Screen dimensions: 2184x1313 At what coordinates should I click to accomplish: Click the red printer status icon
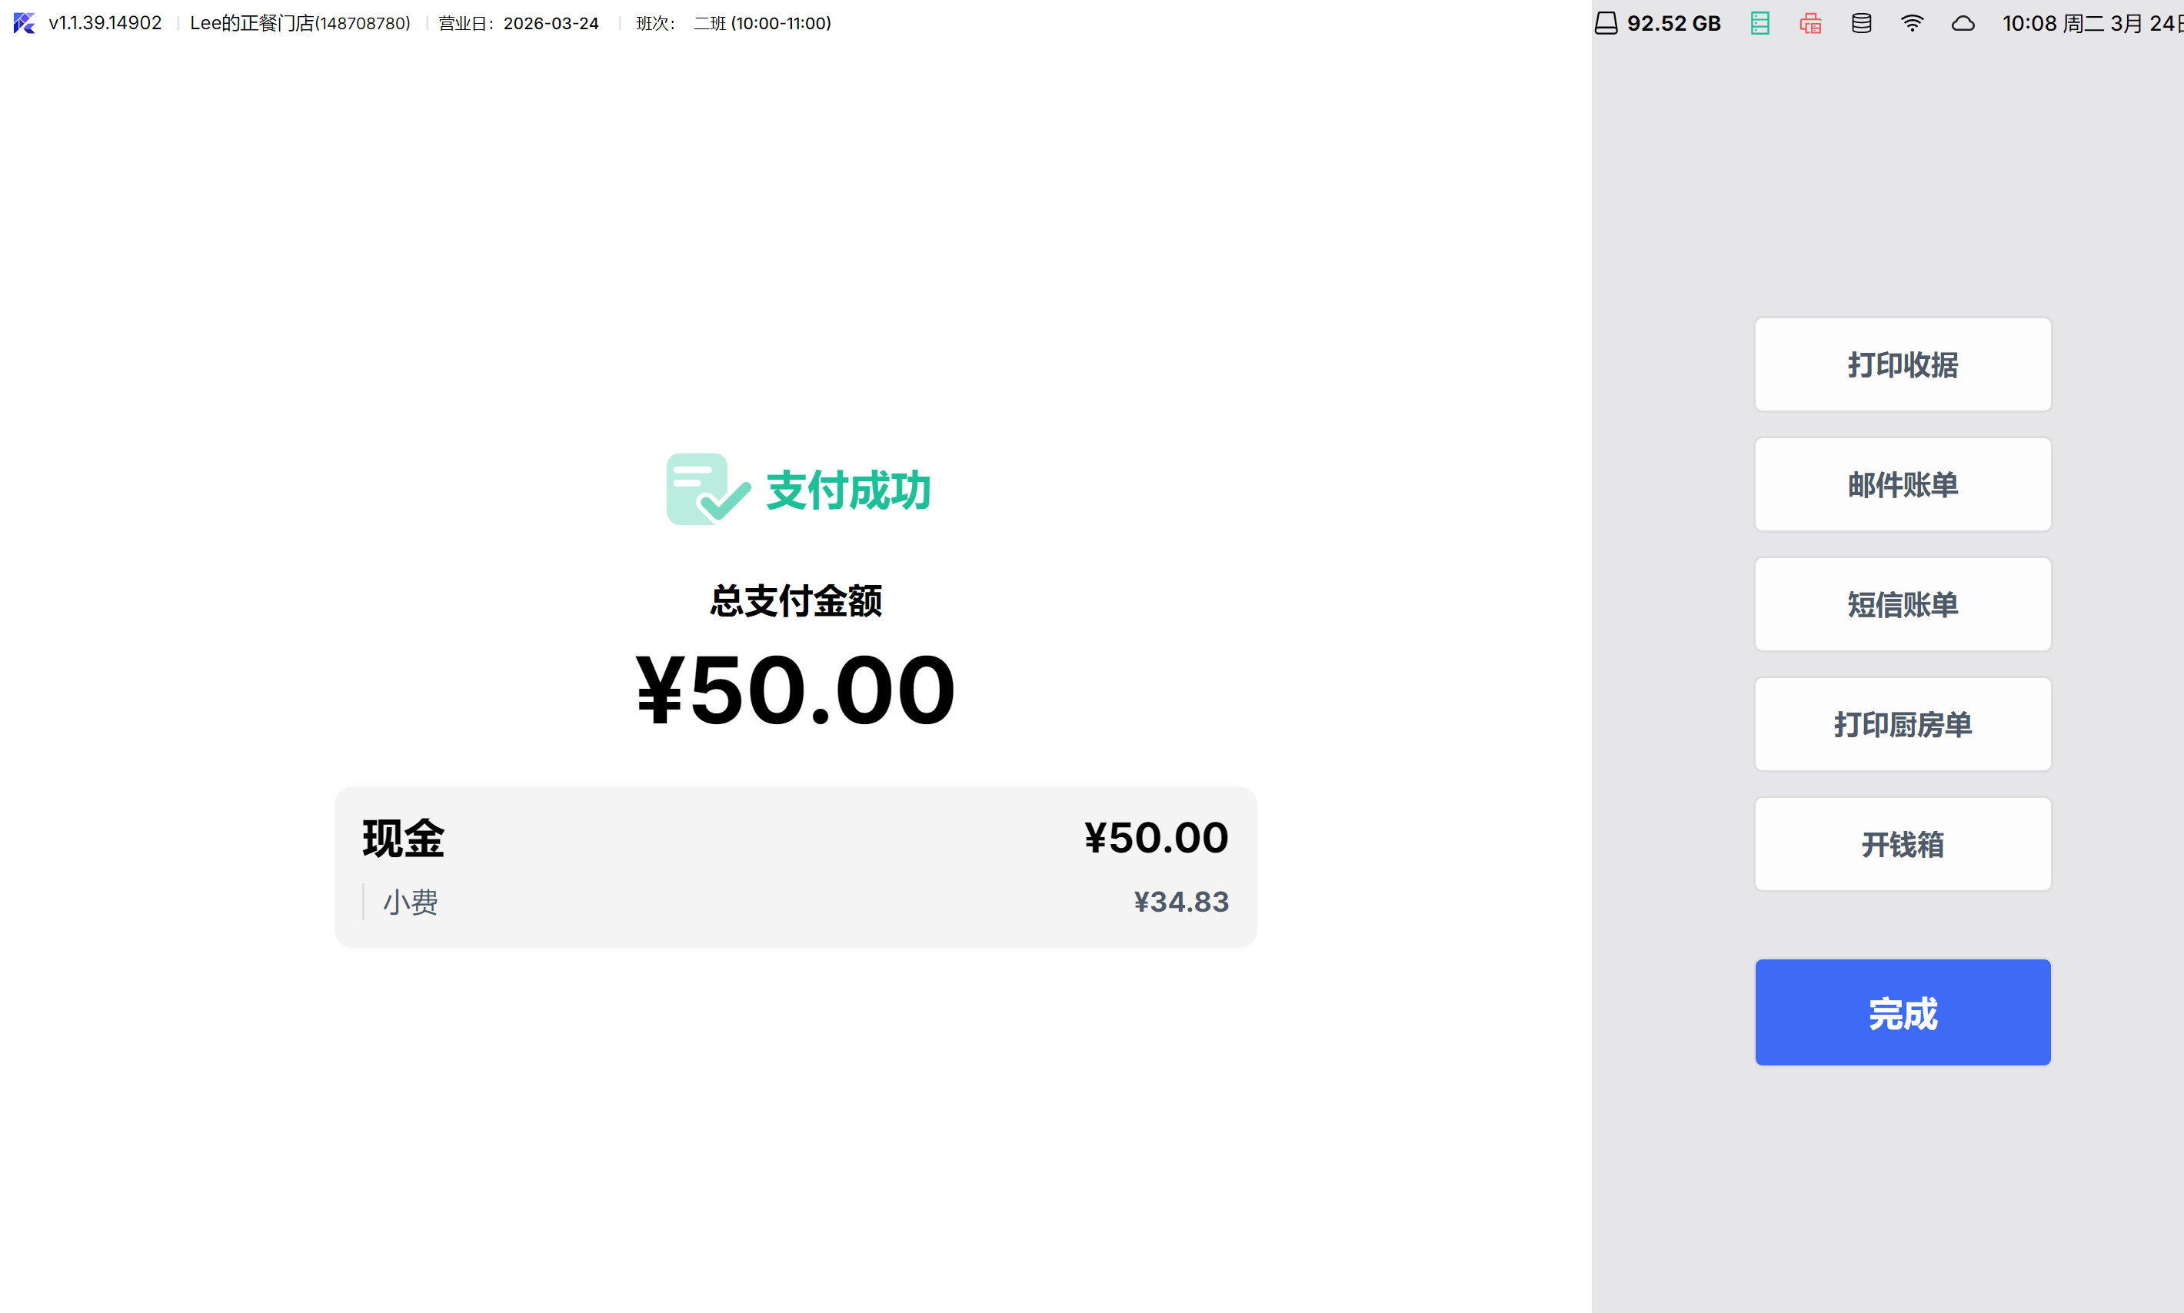click(1809, 23)
